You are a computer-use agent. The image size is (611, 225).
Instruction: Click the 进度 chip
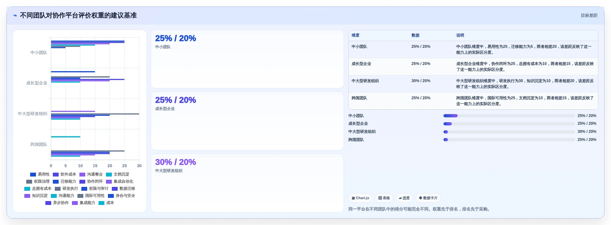[404, 198]
